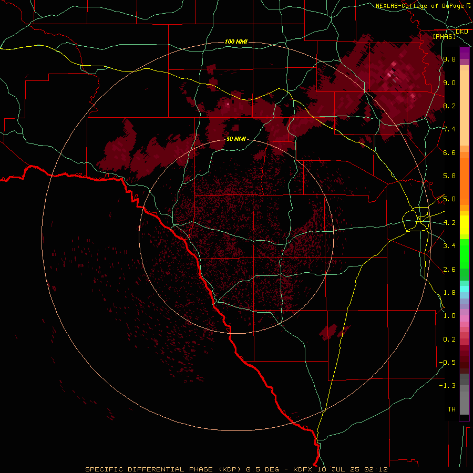The image size is (473, 473).
Task: Click the 8.2 value on the color scale
Action: [x=449, y=106]
